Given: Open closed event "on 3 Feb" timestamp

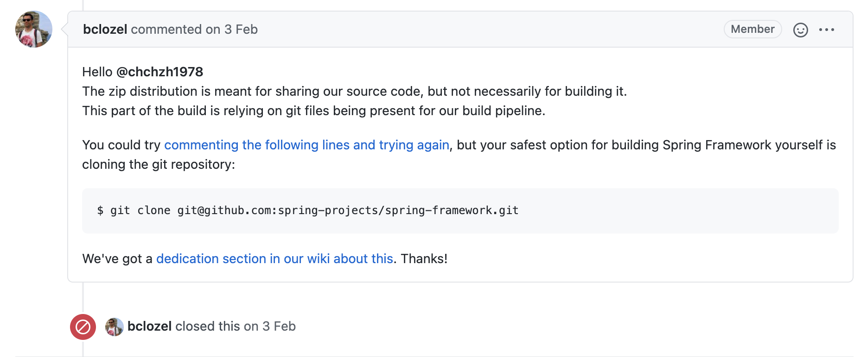Looking at the screenshot, I should click(270, 326).
